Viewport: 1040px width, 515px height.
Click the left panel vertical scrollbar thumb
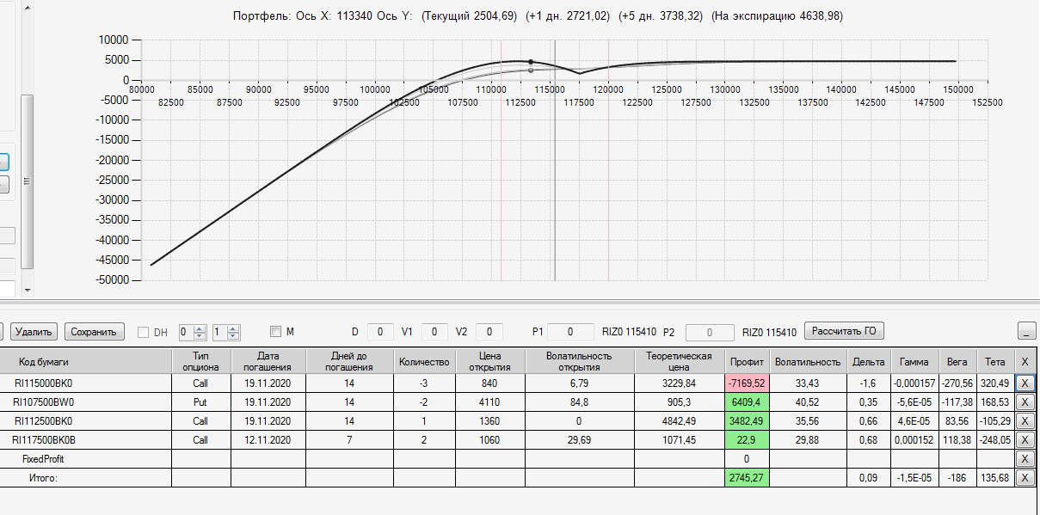tap(28, 181)
